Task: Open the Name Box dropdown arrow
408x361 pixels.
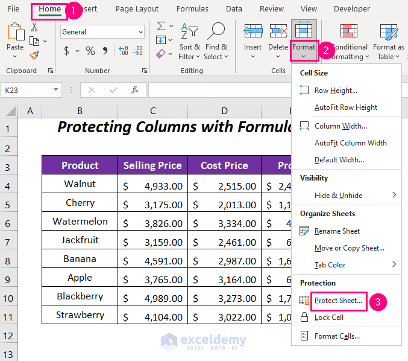Action: coord(55,90)
